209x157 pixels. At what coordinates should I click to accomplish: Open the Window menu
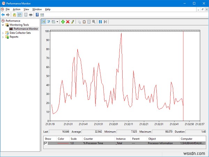tap(37, 9)
